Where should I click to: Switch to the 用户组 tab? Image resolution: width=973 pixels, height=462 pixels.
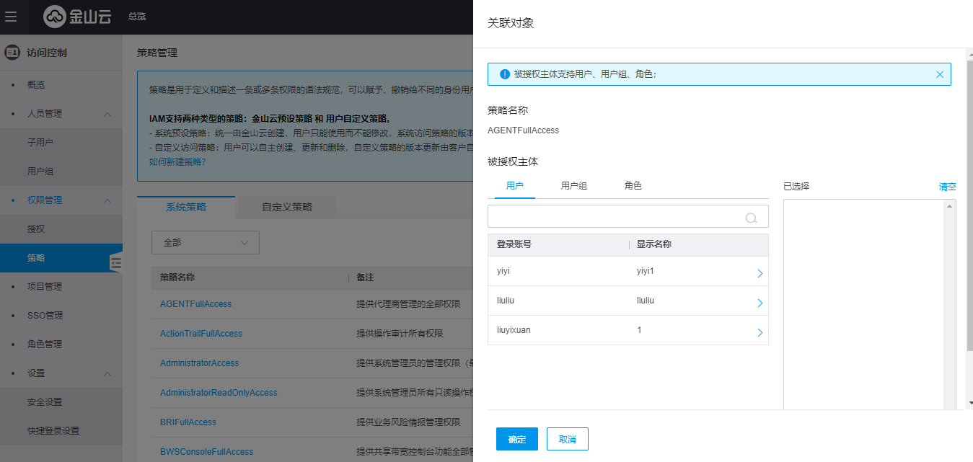[574, 186]
